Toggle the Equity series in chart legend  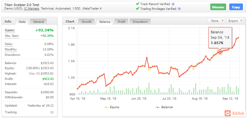click(112, 107)
